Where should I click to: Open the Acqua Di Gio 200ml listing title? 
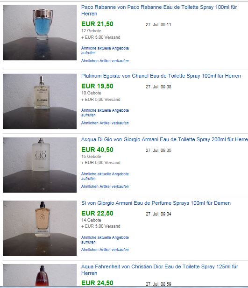164,139
